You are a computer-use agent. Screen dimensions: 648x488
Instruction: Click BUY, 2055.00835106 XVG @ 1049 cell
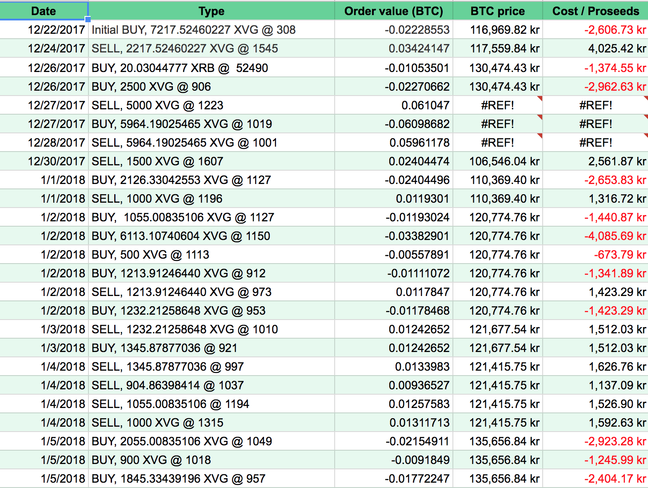point(212,441)
